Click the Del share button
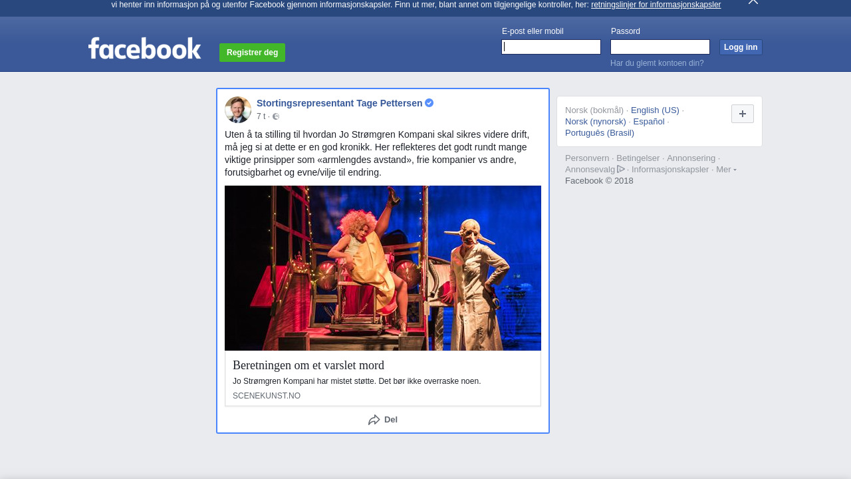This screenshot has height=479, width=851. [383, 420]
